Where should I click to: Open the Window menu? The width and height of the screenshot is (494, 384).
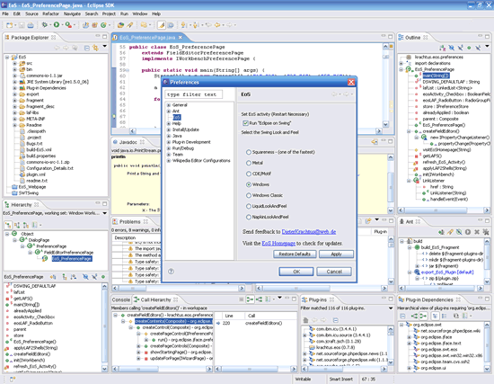point(139,13)
